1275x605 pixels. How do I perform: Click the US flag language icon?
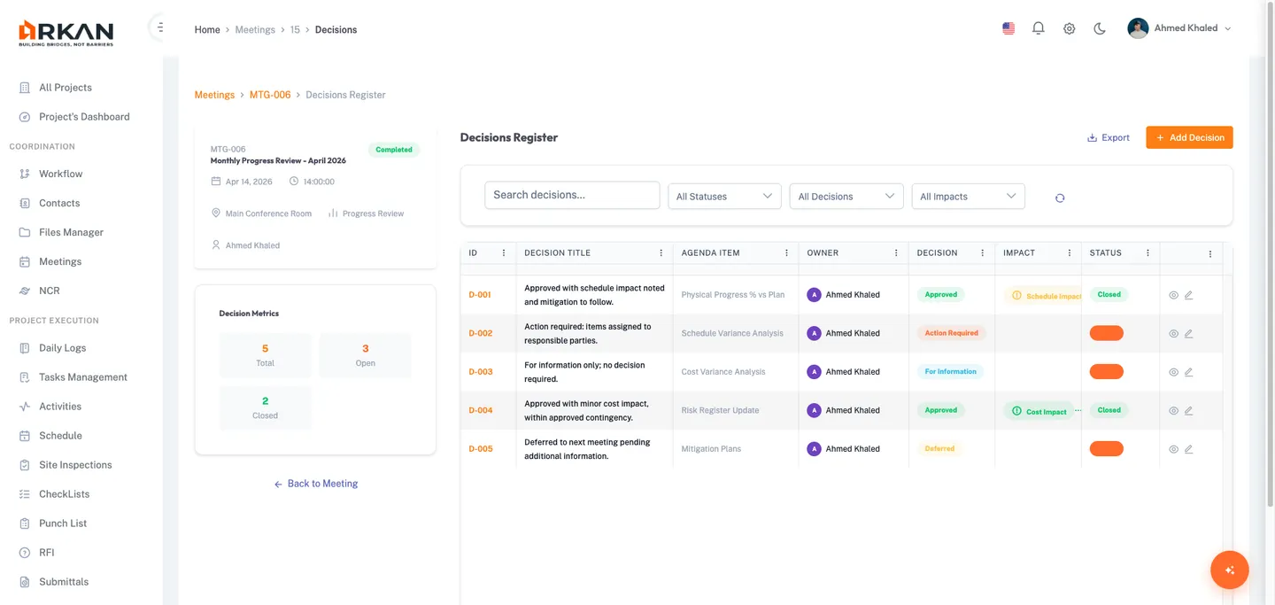pyautogui.click(x=1008, y=28)
